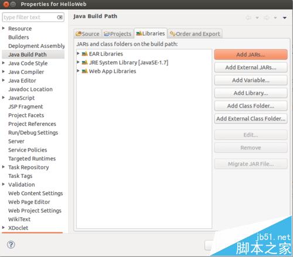
Task: Close the Properties for HelloWeb window
Action: click(x=6, y=4)
